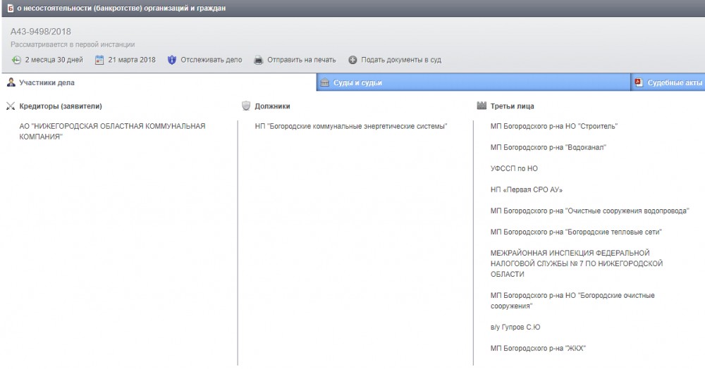Click the courthouse icon on Суды и судьи tab

324,83
